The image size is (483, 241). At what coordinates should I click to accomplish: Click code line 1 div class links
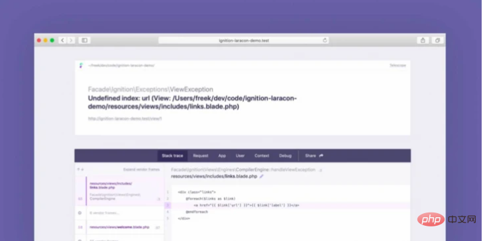coord(197,192)
